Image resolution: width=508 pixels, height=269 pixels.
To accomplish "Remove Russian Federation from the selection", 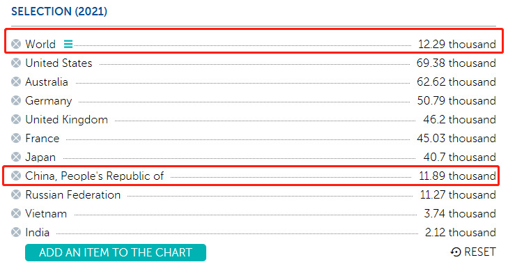I will click(16, 194).
